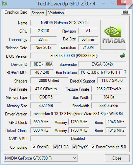Minimize the GPU-Z window
This screenshot has width=133, height=165.
104,3
